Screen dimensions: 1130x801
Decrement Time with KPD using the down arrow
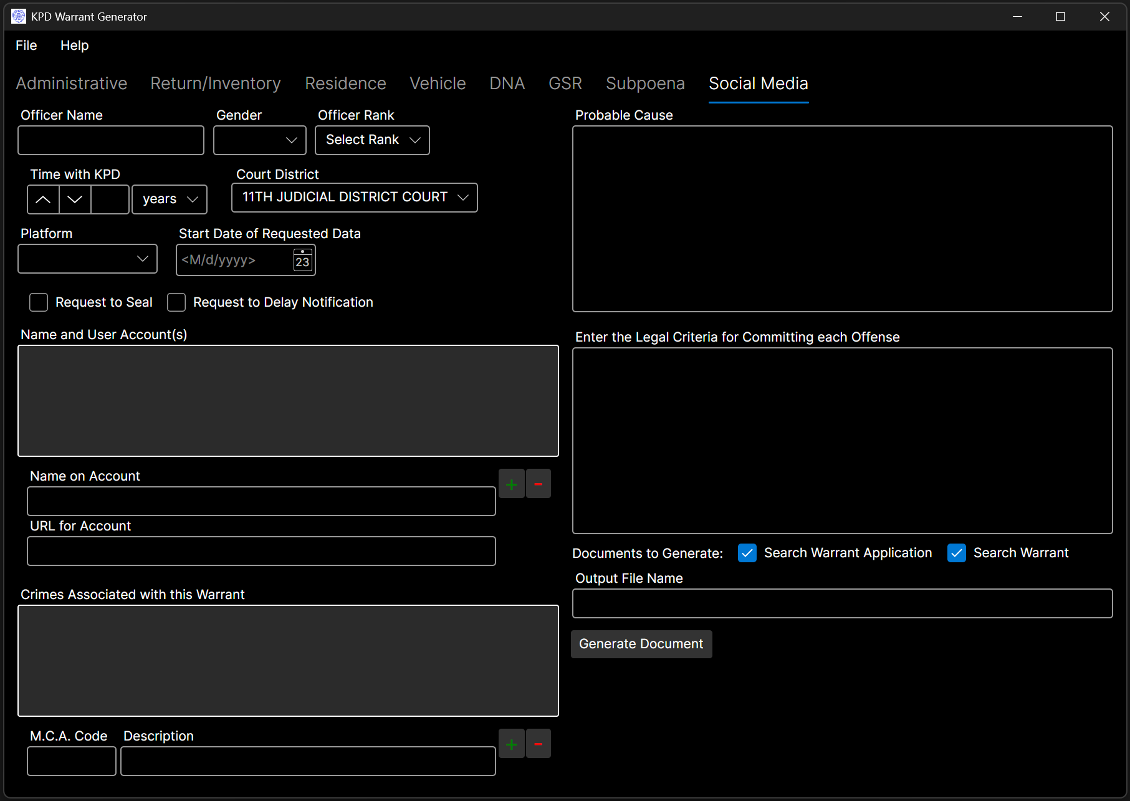[x=74, y=199]
